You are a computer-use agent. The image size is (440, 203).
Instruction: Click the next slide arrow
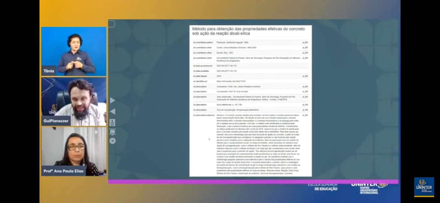point(113,100)
